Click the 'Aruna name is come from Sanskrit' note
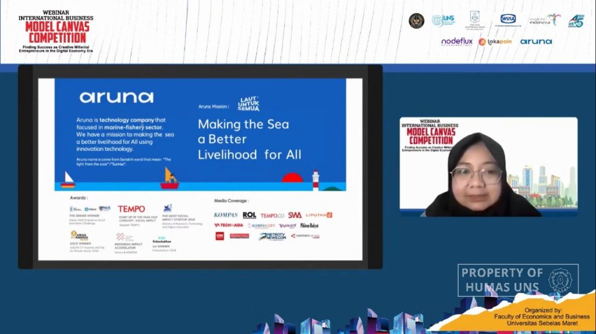The width and height of the screenshot is (596, 334). click(123, 161)
